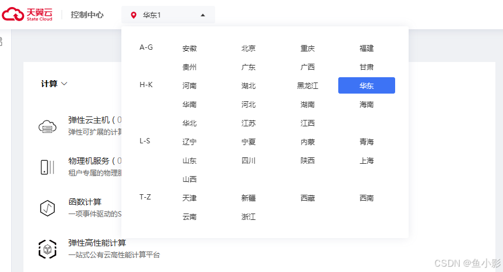Click the A-G group label
Viewport: 503px width, 272px height.
click(146, 47)
